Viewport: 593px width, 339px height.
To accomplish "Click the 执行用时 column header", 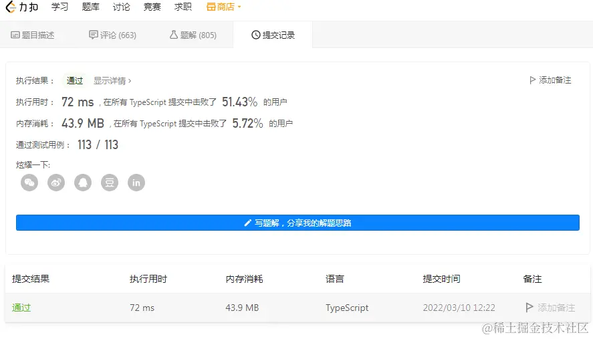I will coord(148,279).
